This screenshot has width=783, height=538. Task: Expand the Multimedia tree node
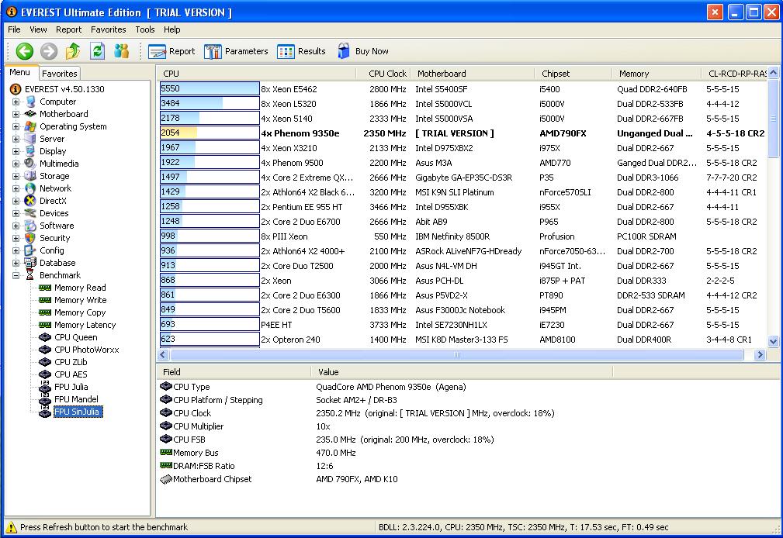pyautogui.click(x=16, y=164)
